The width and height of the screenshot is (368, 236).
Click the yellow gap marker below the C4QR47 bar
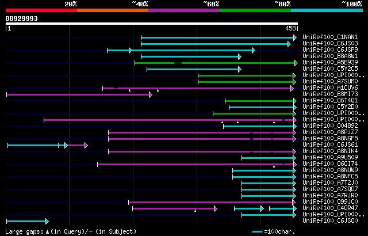(x=195, y=211)
